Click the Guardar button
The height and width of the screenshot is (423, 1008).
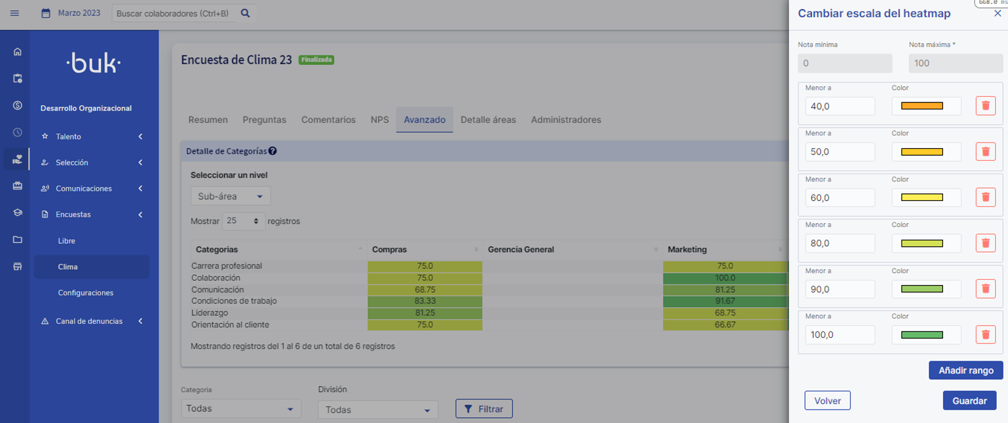pos(969,401)
